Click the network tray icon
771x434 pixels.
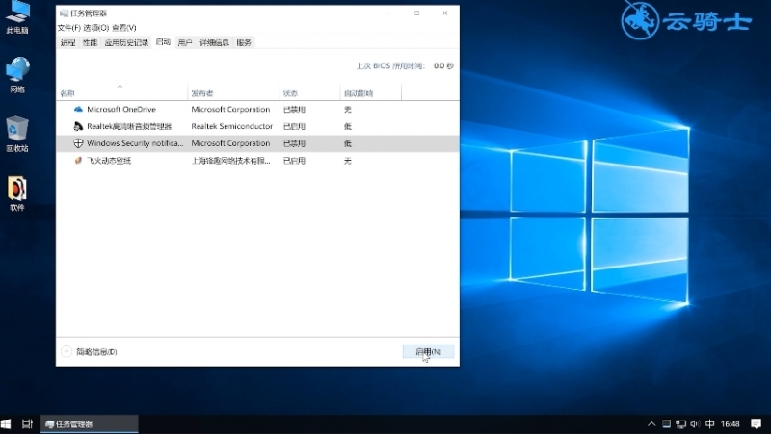[680, 423]
